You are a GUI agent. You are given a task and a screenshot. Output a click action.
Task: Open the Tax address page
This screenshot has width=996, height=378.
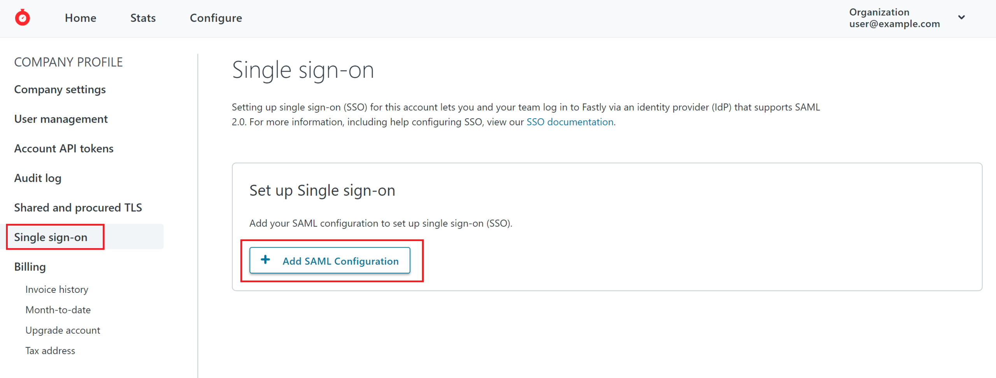50,351
